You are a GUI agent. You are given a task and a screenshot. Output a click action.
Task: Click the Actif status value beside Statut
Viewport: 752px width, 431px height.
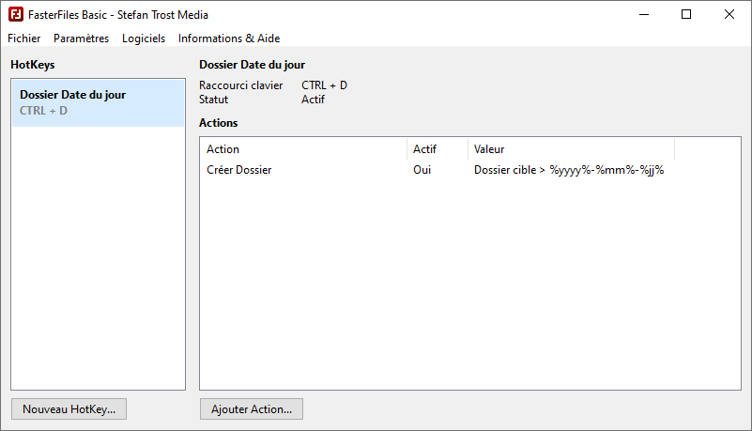click(313, 99)
